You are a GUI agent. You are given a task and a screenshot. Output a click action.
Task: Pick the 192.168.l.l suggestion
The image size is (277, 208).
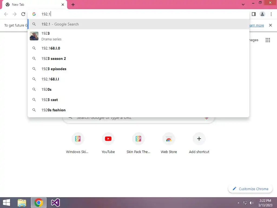click(138, 79)
